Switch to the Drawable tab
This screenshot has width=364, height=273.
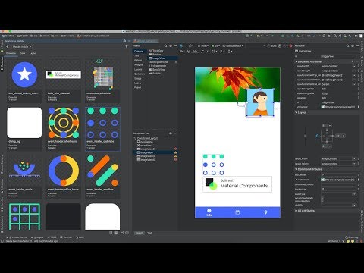(11, 53)
